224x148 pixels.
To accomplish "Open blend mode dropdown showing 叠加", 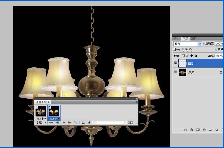I will tap(187, 44).
